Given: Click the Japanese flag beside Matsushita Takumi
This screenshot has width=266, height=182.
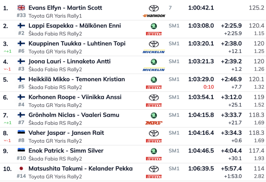Looking at the screenshot, I should (21, 169).
